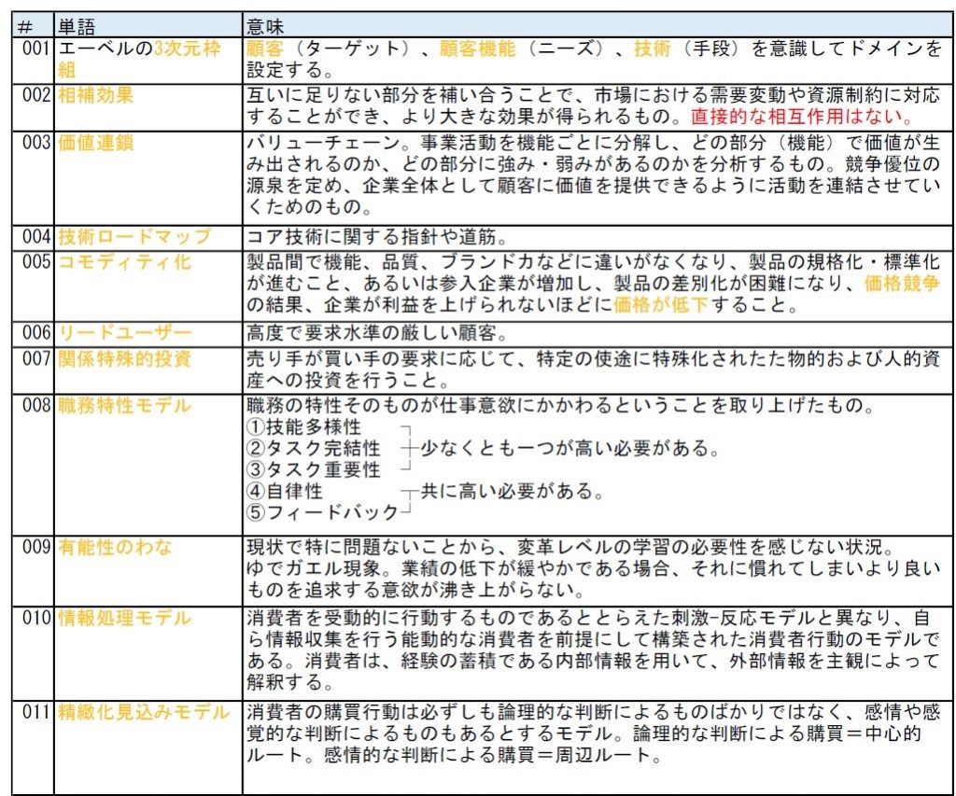Select the meaning cell 'コア技術に関する指針や道筋。'
This screenshot has width=956, height=796.
(x=376, y=237)
